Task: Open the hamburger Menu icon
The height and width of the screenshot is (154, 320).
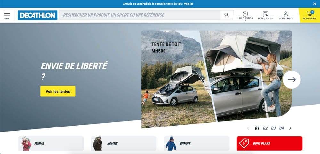Action: (7, 15)
